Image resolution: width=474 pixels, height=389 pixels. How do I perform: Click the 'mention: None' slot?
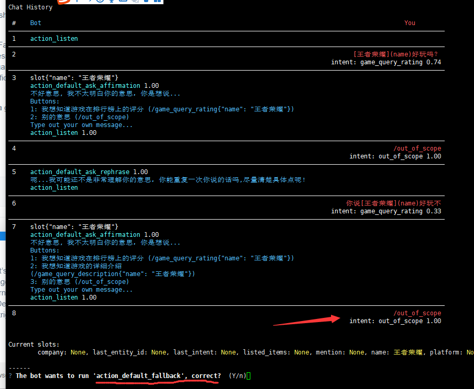pos(340,352)
